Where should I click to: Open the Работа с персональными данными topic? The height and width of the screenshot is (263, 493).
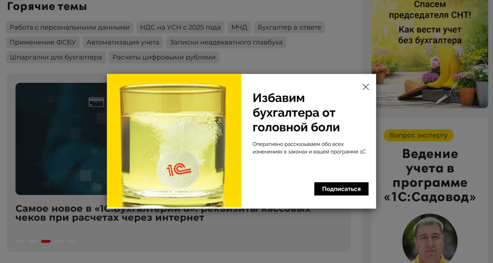(69, 27)
